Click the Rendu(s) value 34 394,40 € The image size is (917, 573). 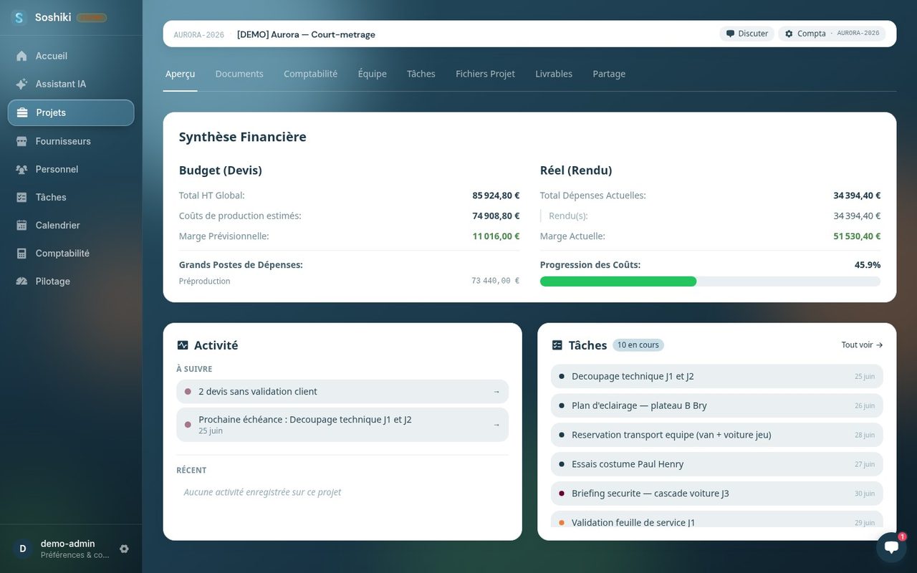point(857,216)
